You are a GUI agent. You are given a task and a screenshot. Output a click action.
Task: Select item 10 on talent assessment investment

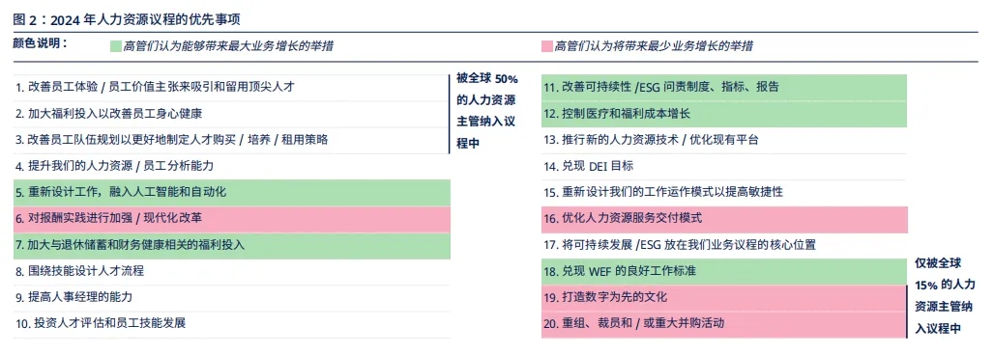[231, 323]
